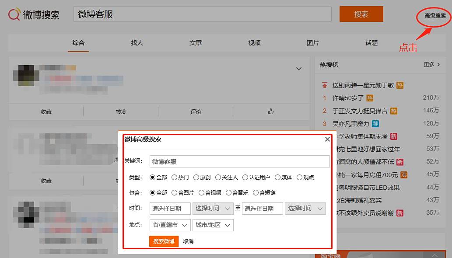Select the 含图片 option

[x=175, y=193]
